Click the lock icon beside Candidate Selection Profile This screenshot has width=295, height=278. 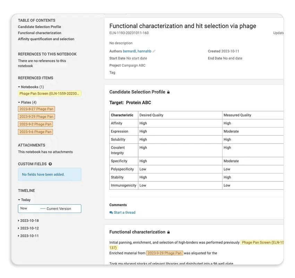coord(169,92)
